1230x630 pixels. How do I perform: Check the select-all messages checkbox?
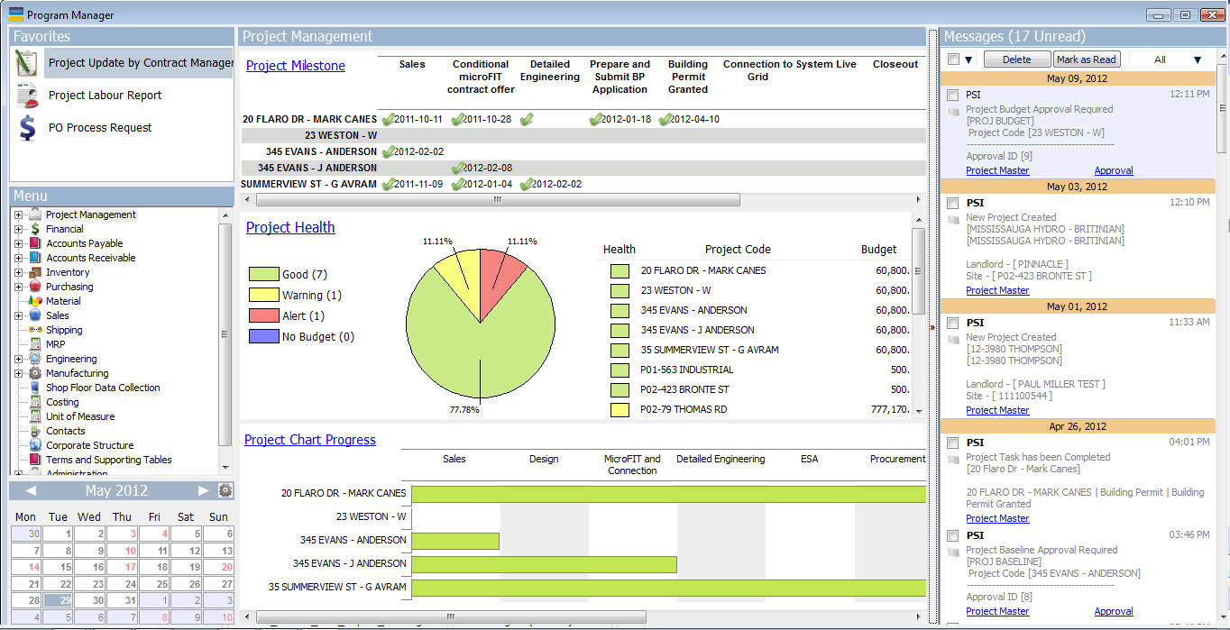[952, 59]
